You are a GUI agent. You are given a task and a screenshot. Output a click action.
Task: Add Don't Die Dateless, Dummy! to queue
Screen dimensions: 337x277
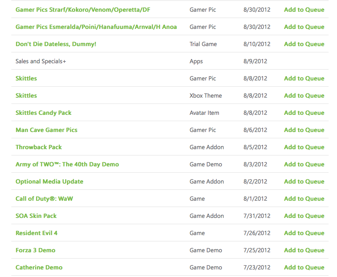click(304, 44)
